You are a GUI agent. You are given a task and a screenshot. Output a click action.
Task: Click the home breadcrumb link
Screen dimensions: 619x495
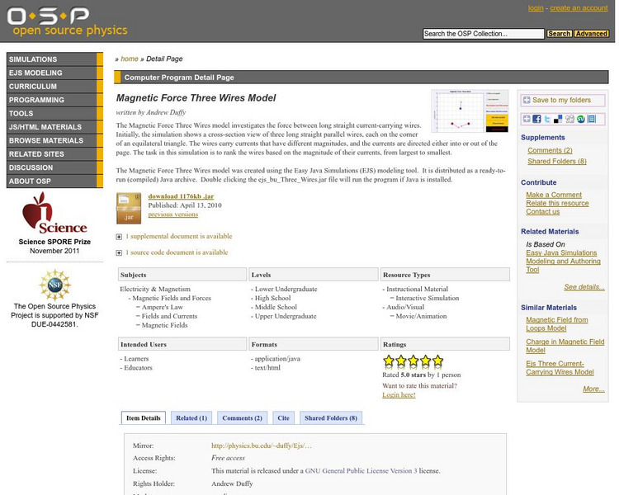(129, 59)
